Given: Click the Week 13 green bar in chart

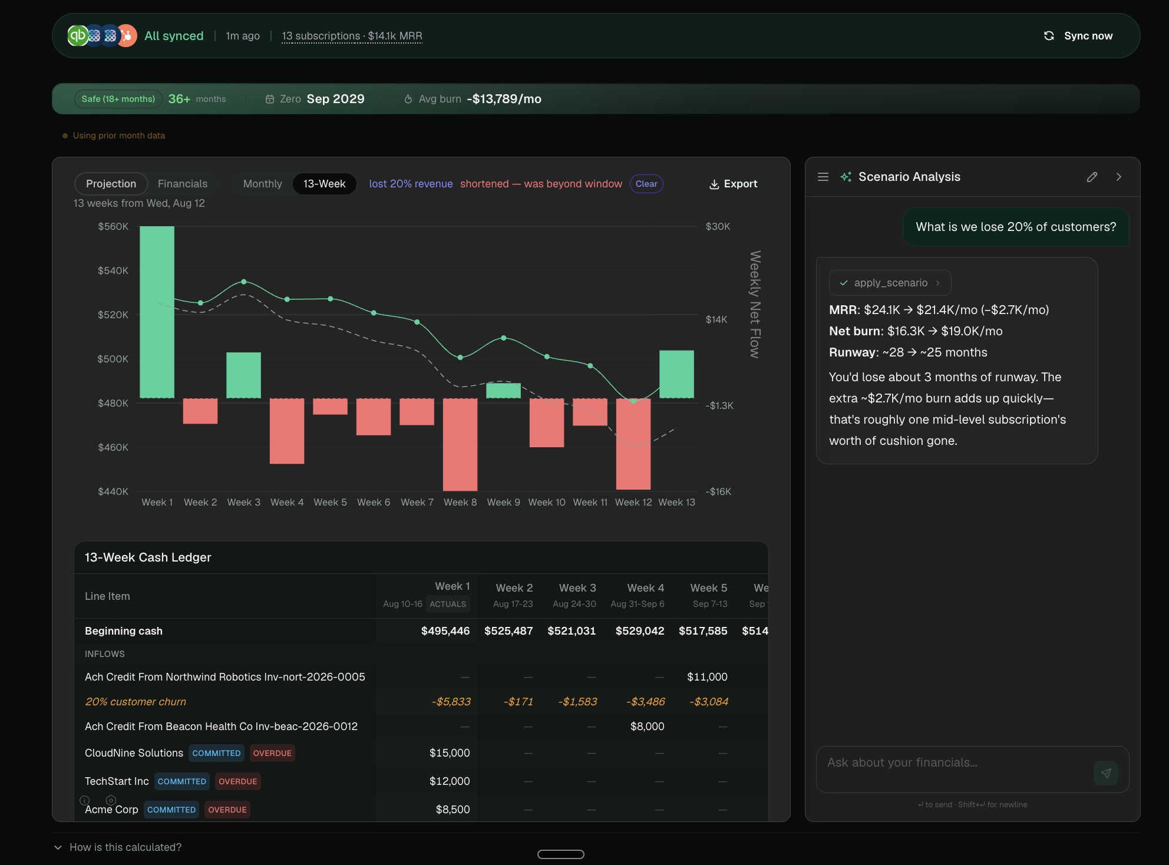Looking at the screenshot, I should pos(676,374).
